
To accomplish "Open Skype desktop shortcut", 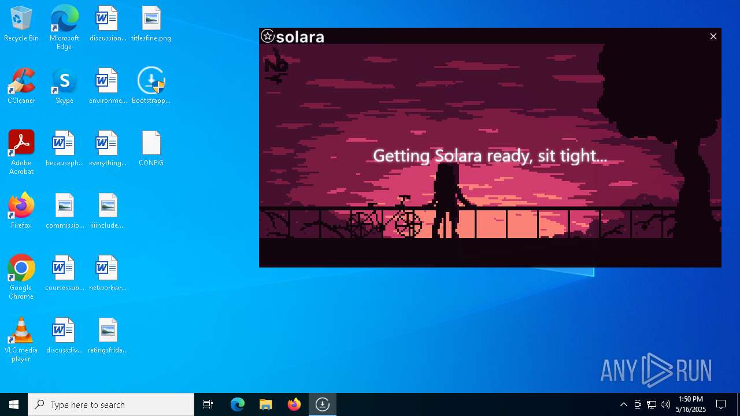I will [x=64, y=86].
